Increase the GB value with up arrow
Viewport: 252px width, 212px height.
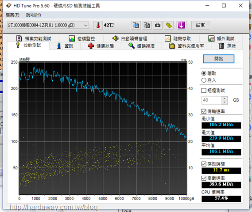pos(225,98)
